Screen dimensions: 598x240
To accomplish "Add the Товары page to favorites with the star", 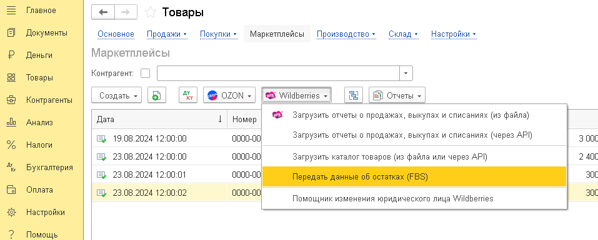I will (151, 12).
